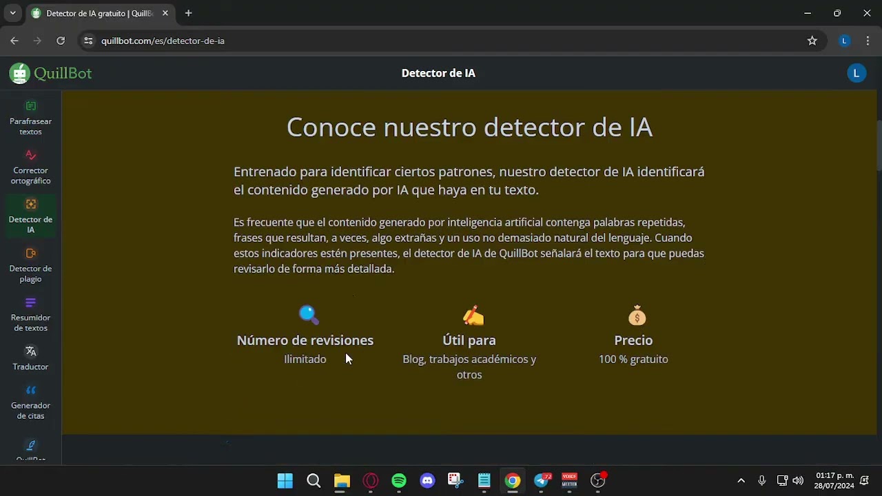
Task: Click 'Detector de IA' header title
Action: point(438,73)
